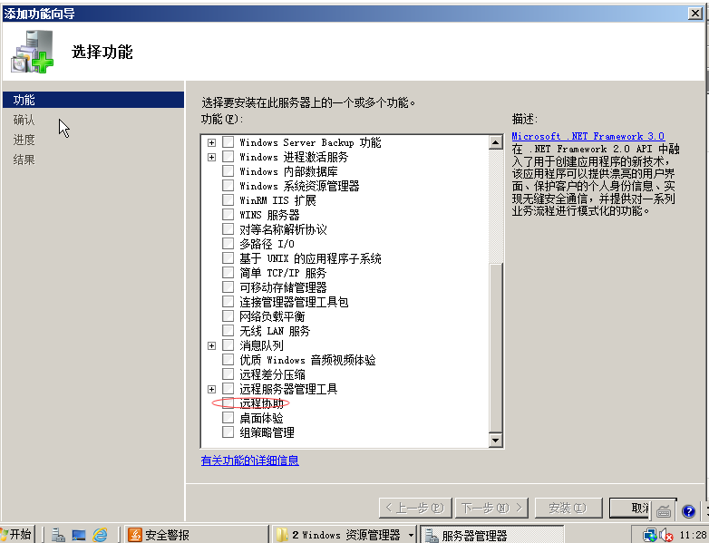Enable the 远程协助 checkbox
709x543 pixels.
coord(228,403)
